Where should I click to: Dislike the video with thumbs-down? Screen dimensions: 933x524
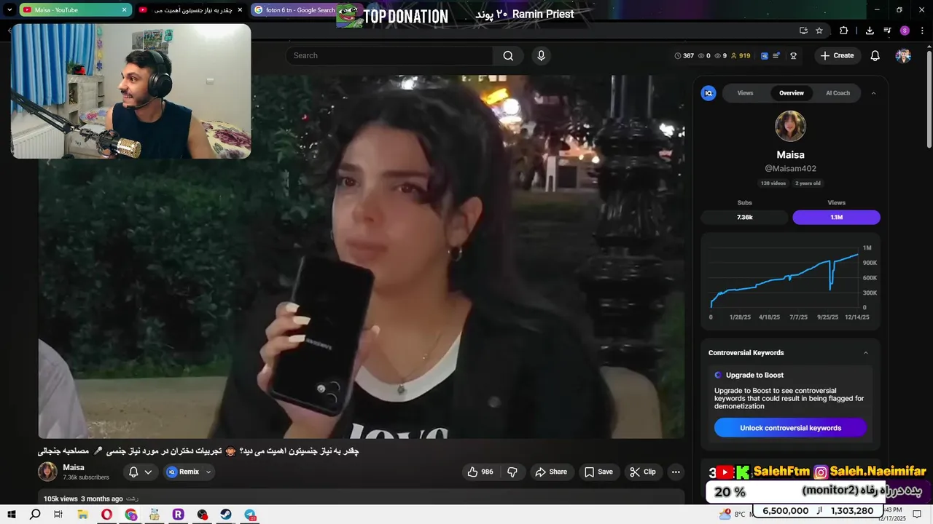512,472
